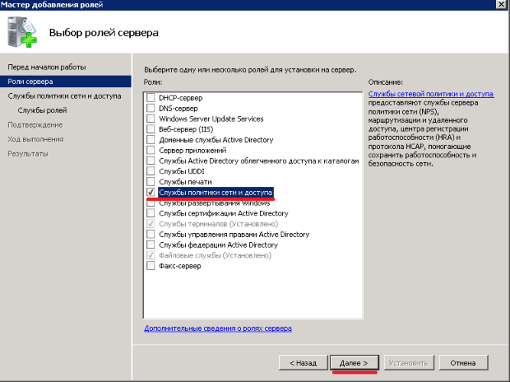Enable the Службы печати checkbox
The height and width of the screenshot is (382, 510).
[x=151, y=182]
